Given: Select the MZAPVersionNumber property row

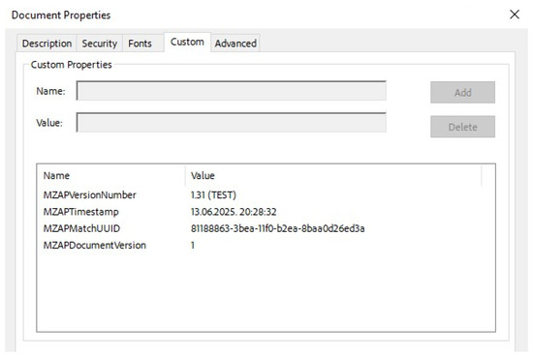Looking at the screenshot, I should point(266,194).
